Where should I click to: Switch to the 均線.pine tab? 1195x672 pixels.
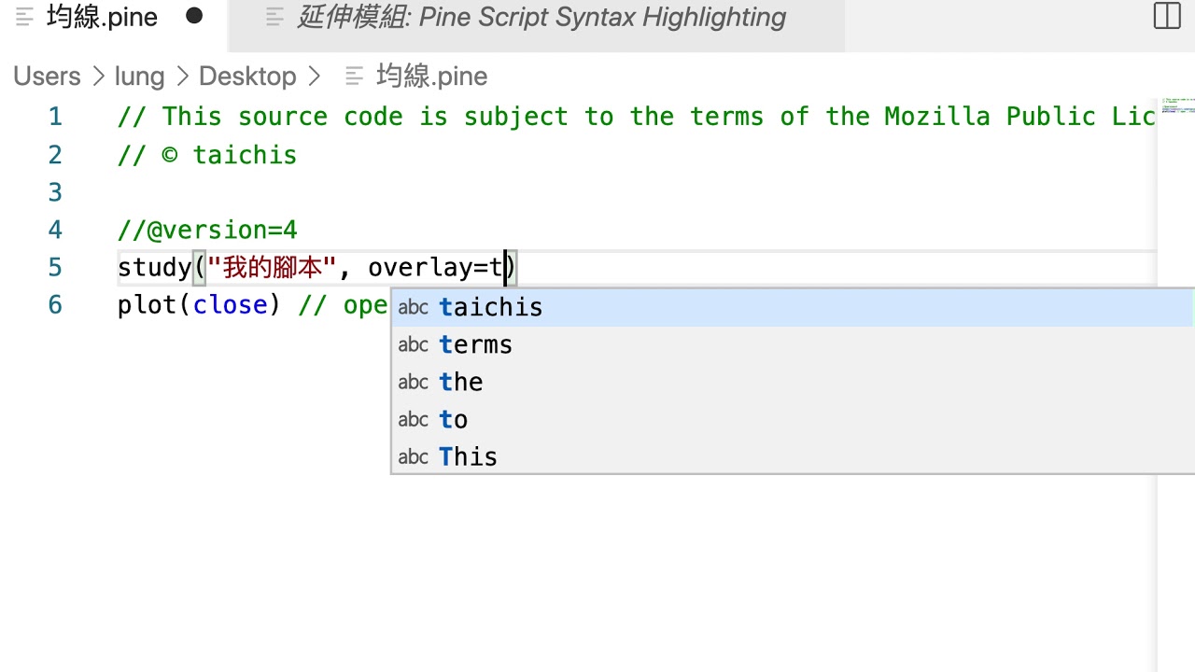coord(102,17)
